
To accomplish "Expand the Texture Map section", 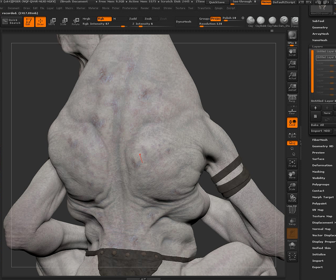I will click(x=322, y=216).
